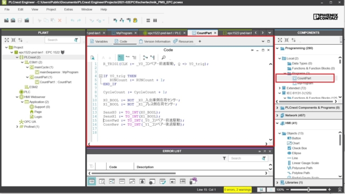Click the delete red X toolbar icon

60,20
